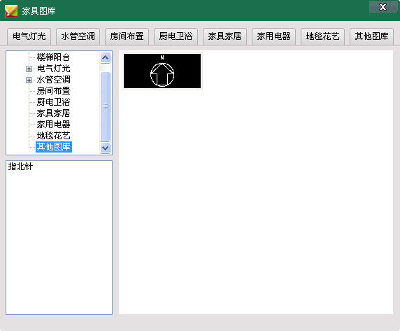Select 房间布置 in the tree list
400x331 pixels.
53,91
